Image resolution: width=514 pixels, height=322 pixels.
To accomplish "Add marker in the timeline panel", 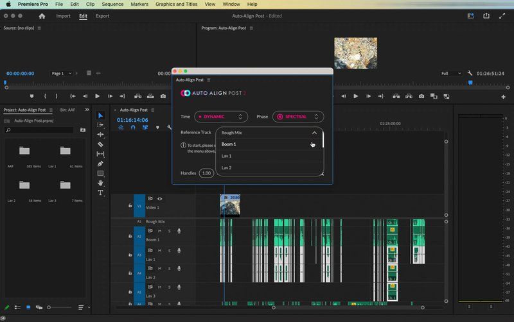I will click(157, 127).
